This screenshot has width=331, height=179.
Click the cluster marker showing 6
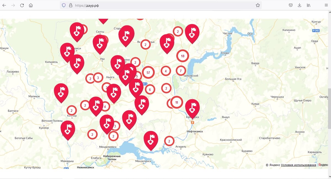150,89
